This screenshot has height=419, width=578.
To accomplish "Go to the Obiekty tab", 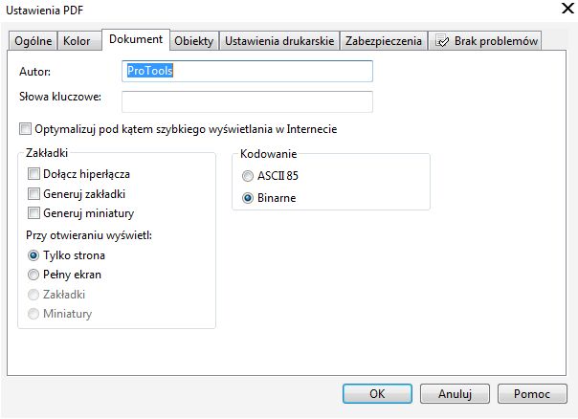I will click(193, 41).
